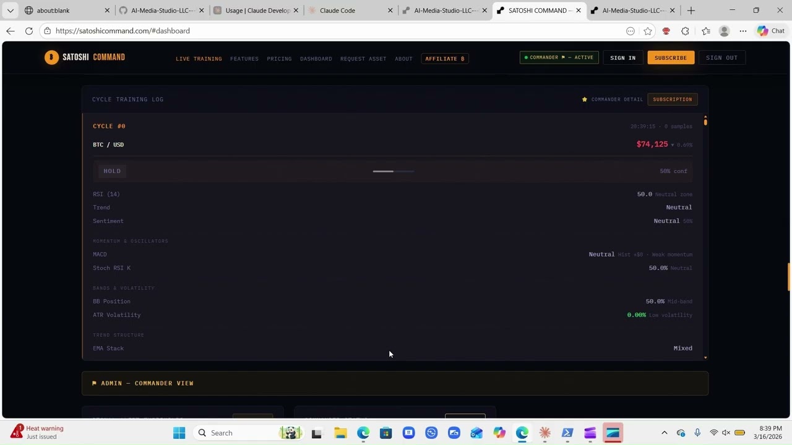Click the Sign Out button
792x445 pixels.
click(722, 57)
